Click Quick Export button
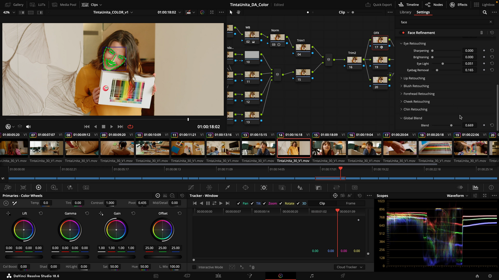This screenshot has width=499, height=280. [379, 5]
